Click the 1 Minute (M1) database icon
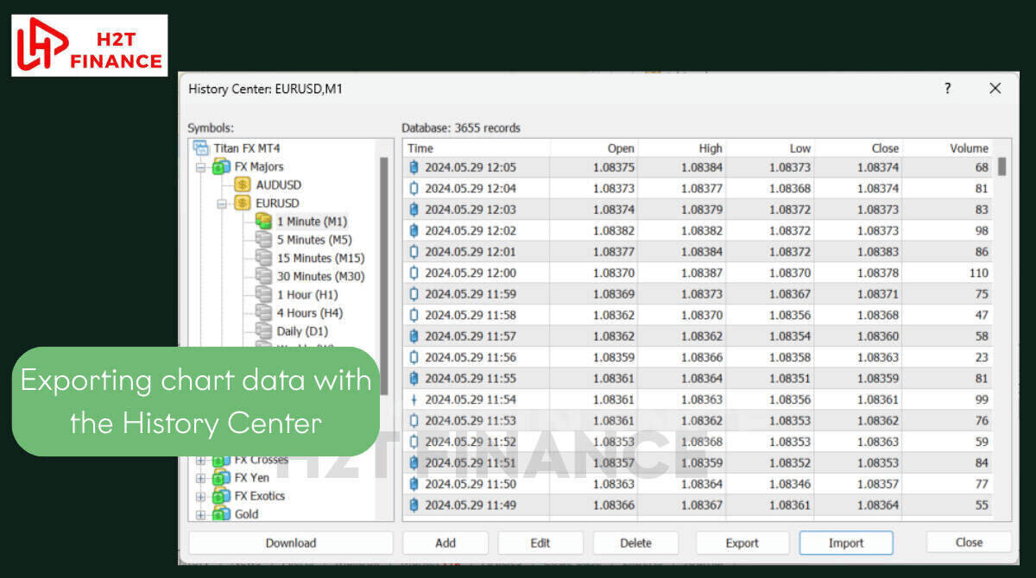Viewport: 1036px width, 578px height. pyautogui.click(x=263, y=222)
